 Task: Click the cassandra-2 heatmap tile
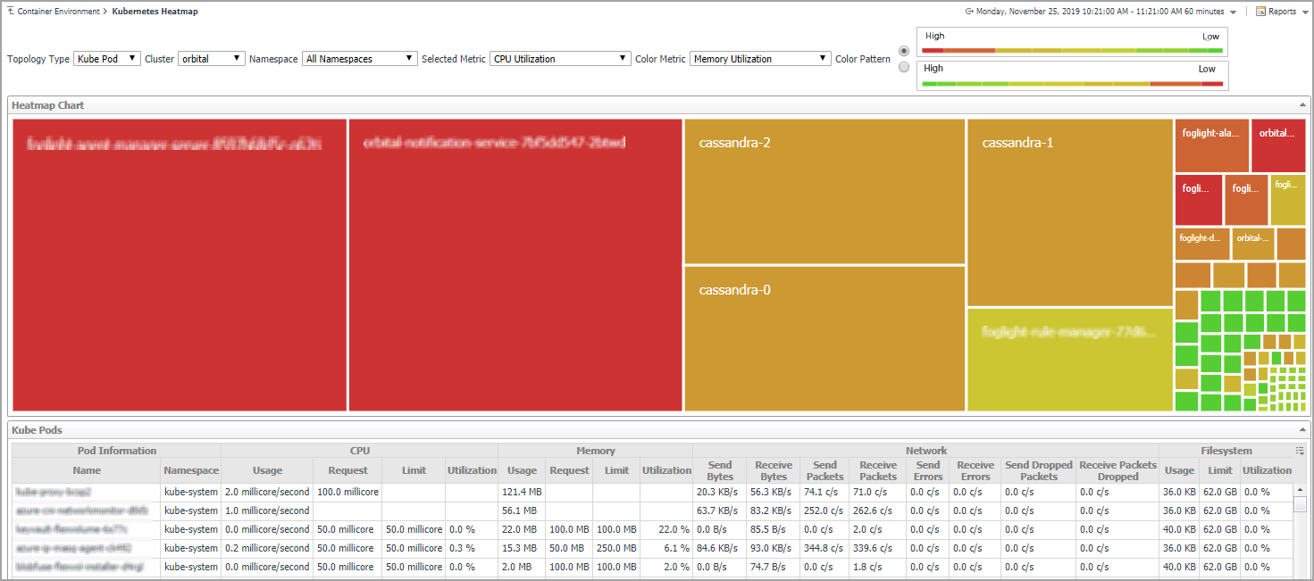tap(824, 192)
